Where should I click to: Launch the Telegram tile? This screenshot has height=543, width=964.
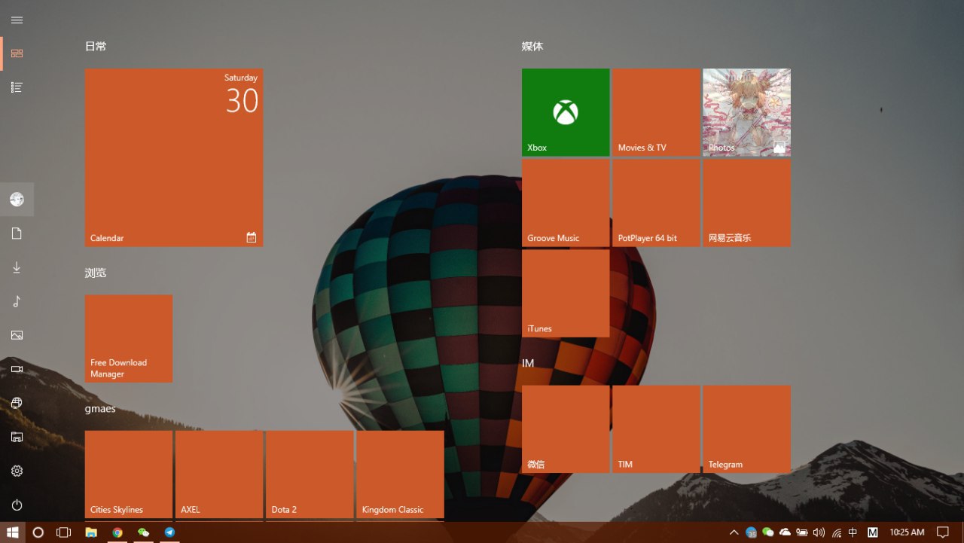pos(746,429)
